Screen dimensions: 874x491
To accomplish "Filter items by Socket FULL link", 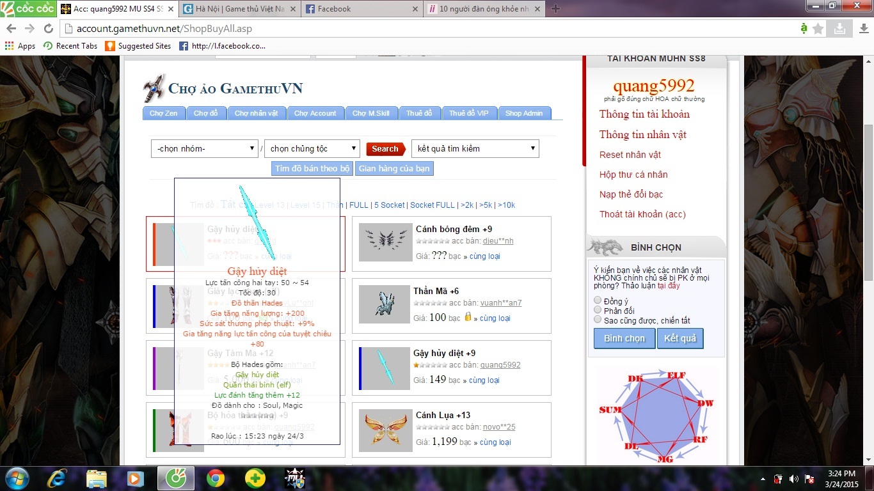I will 433,205.
